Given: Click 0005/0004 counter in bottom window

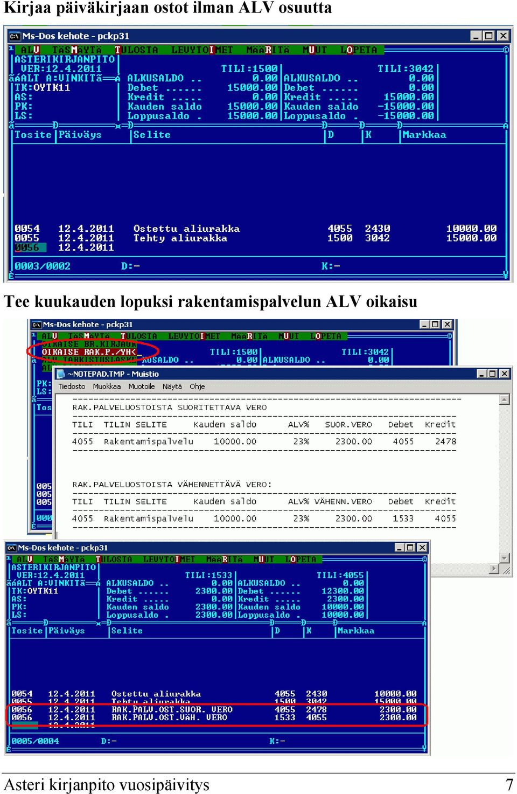Looking at the screenshot, I should [35, 741].
